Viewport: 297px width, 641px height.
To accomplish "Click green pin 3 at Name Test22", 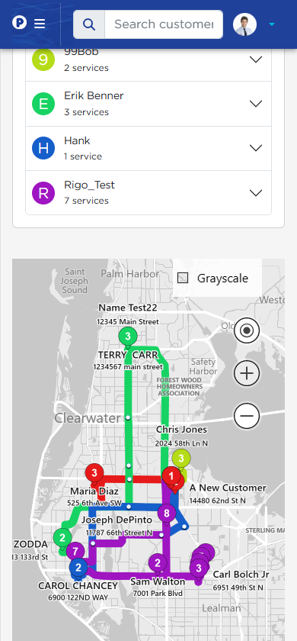I will [x=128, y=337].
